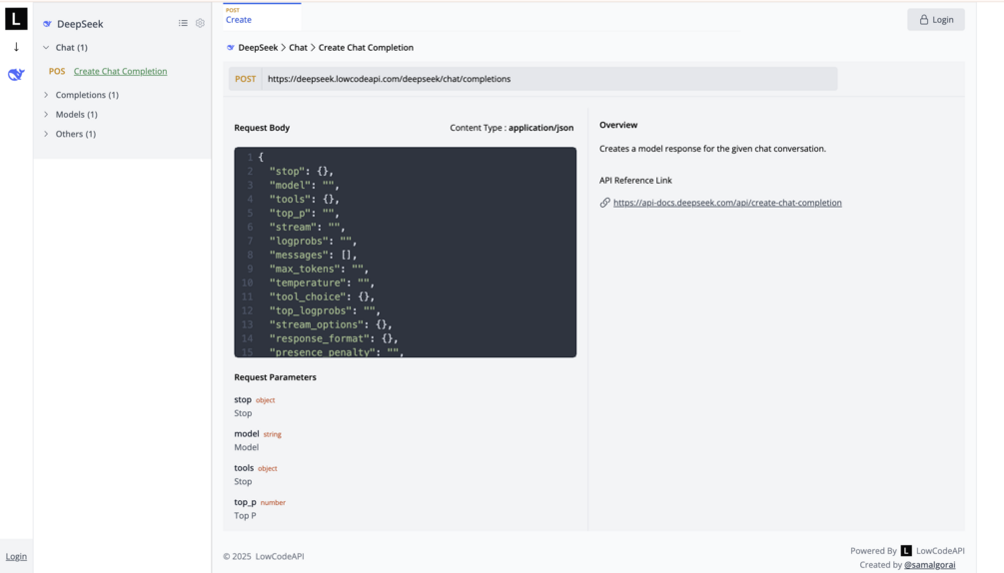This screenshot has width=1004, height=573.
Task: Select the DeepSeek whale icon in the left rail
Action: pos(16,75)
